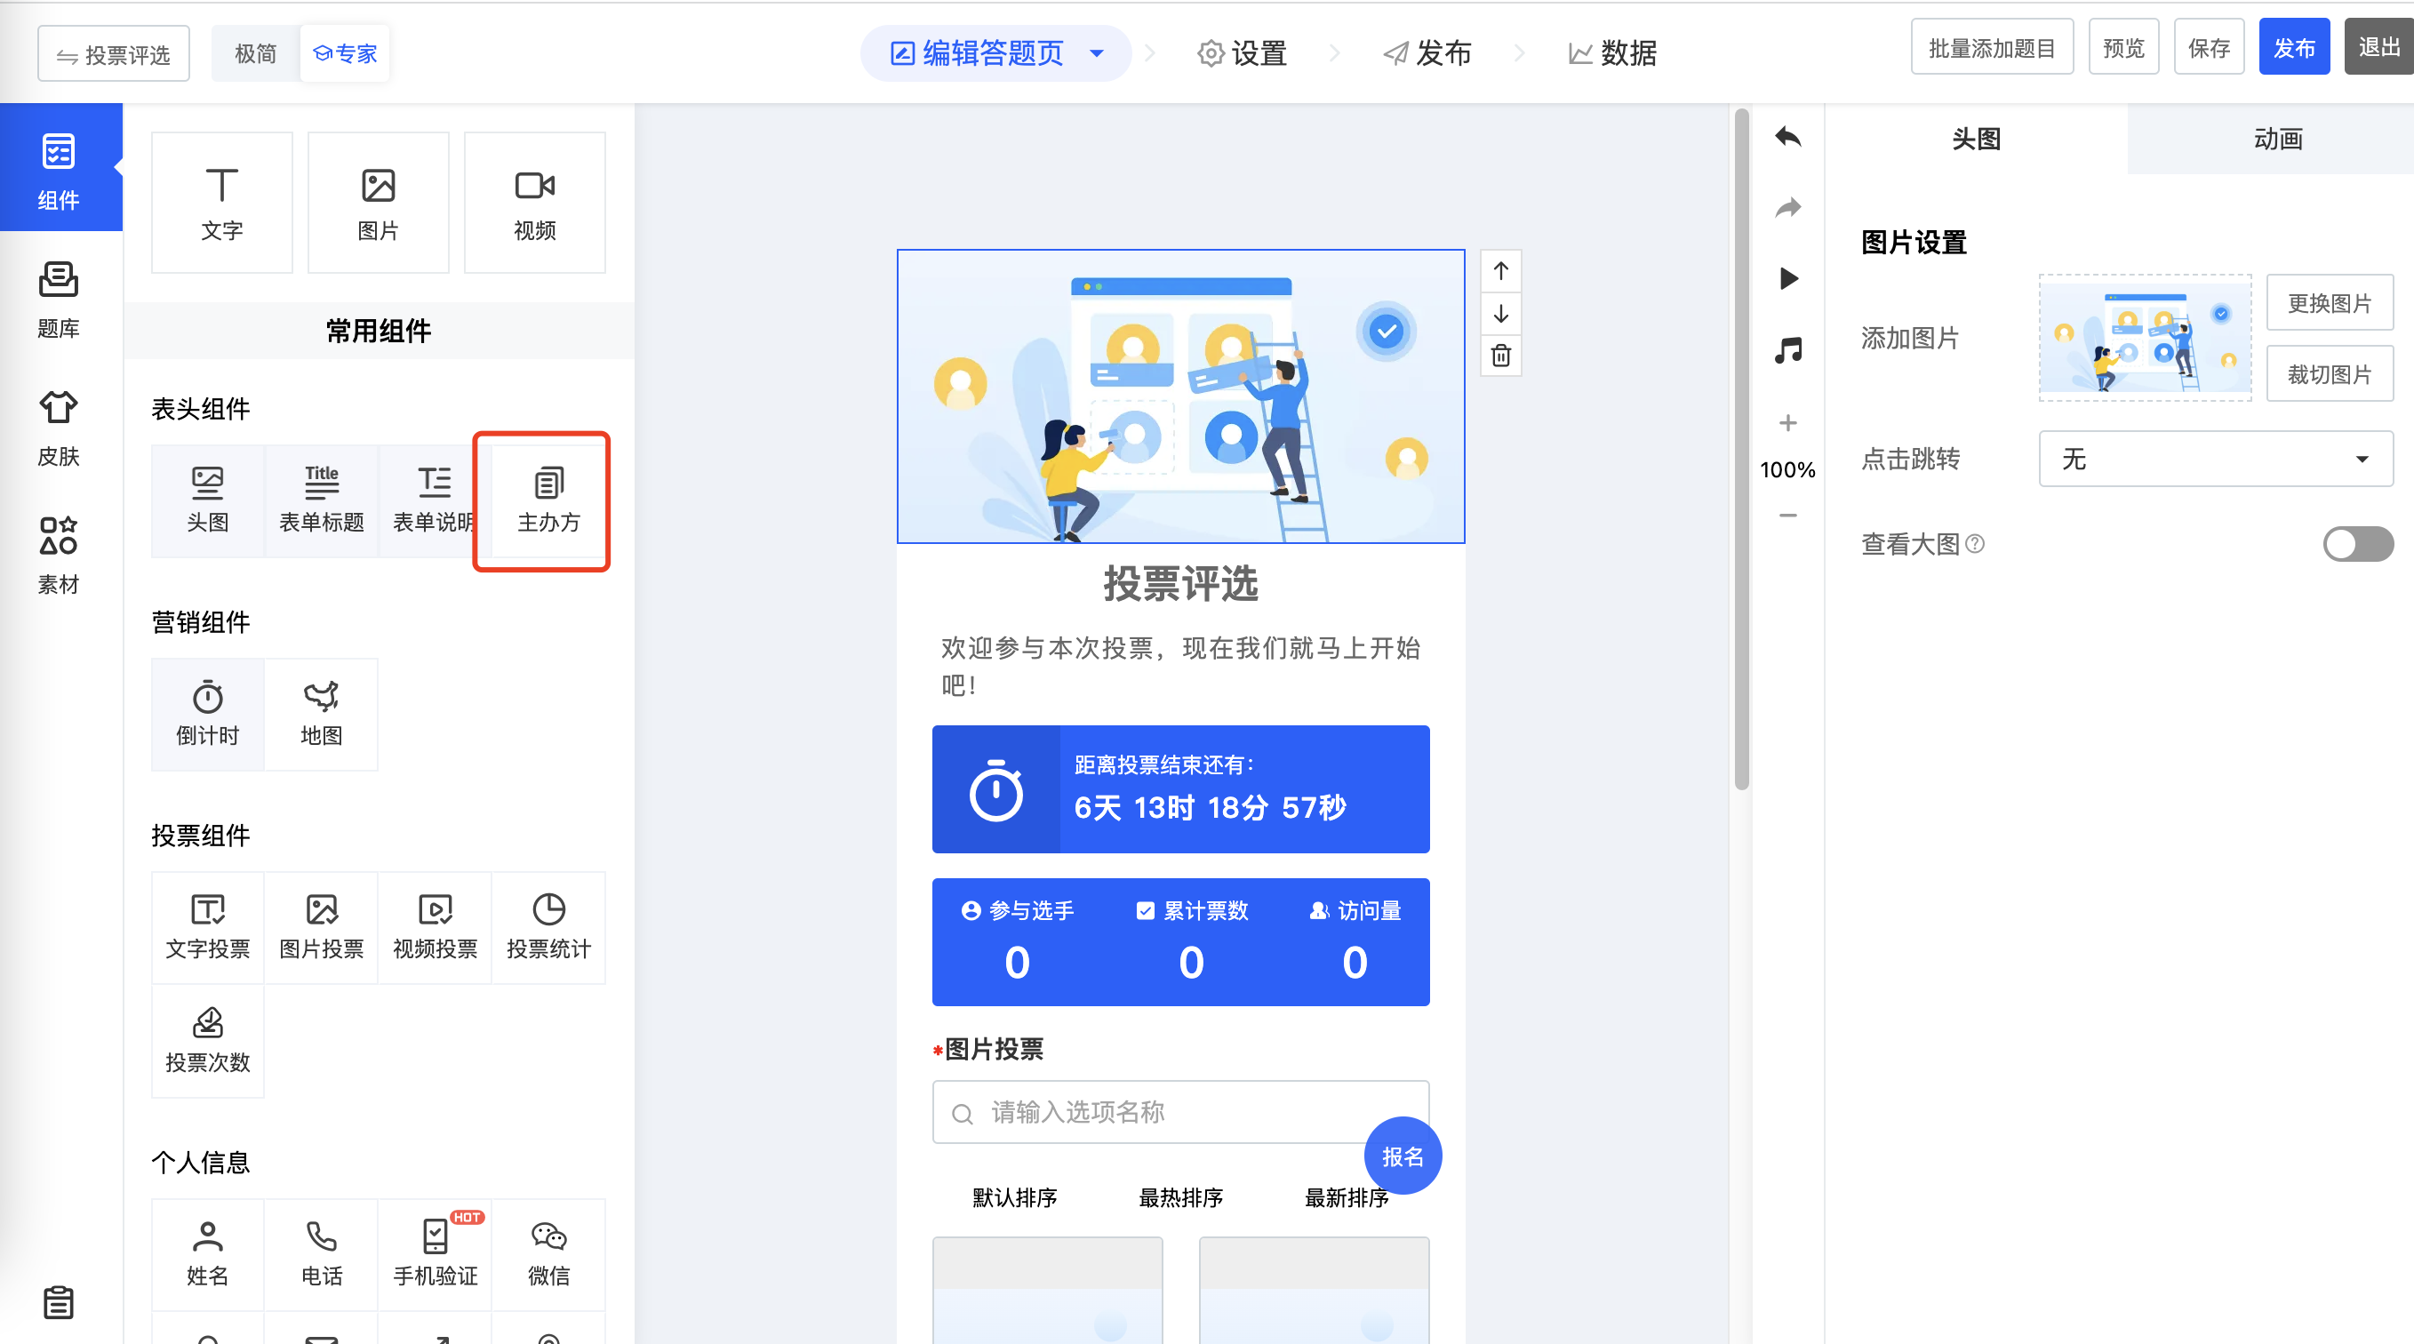Click the canvas vertical scrollbar

1741,450
